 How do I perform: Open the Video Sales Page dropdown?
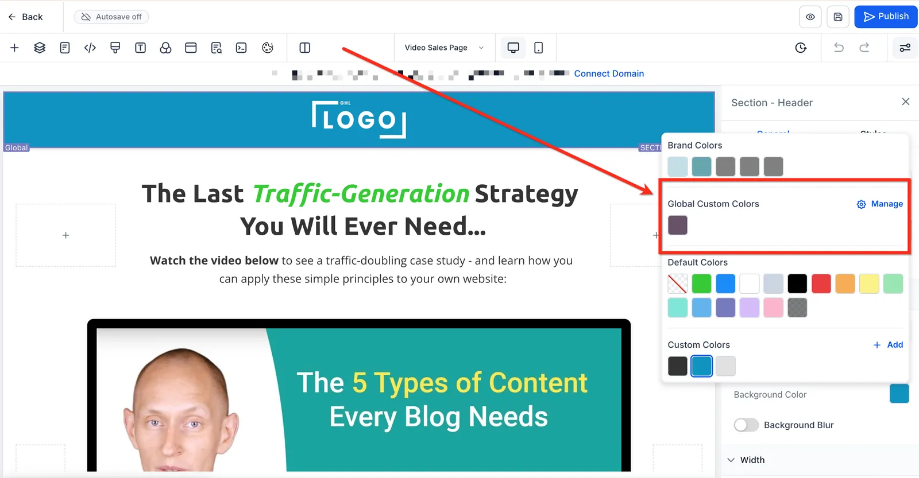click(x=443, y=48)
